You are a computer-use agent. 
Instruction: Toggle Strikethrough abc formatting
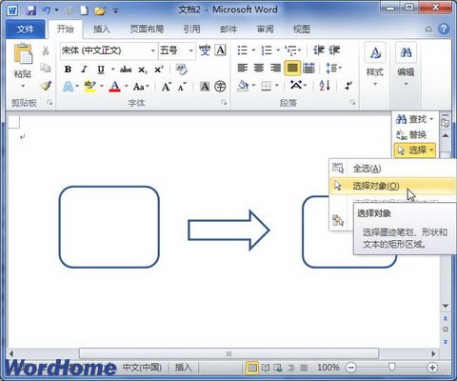pos(126,70)
